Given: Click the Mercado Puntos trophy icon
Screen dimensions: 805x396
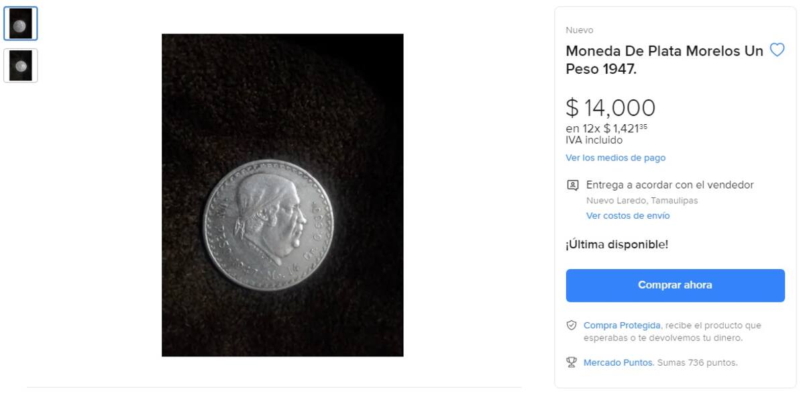Looking at the screenshot, I should click(572, 362).
